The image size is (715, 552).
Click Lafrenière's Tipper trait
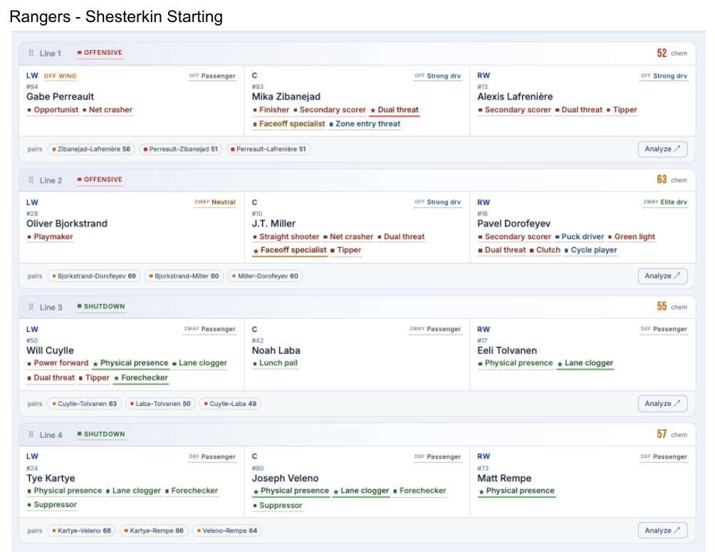[x=622, y=110]
